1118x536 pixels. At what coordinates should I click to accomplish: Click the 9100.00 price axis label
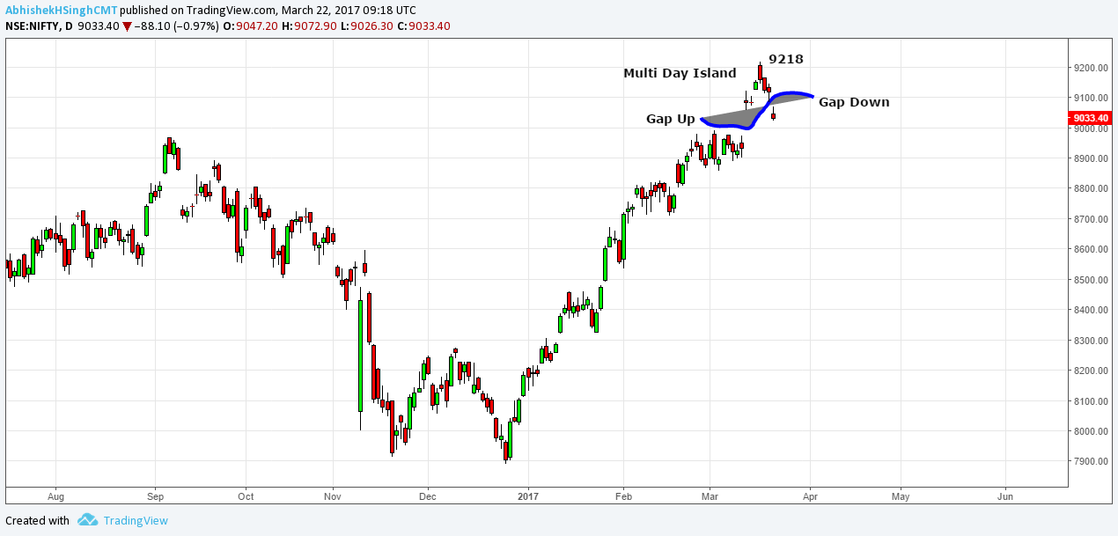(1090, 98)
